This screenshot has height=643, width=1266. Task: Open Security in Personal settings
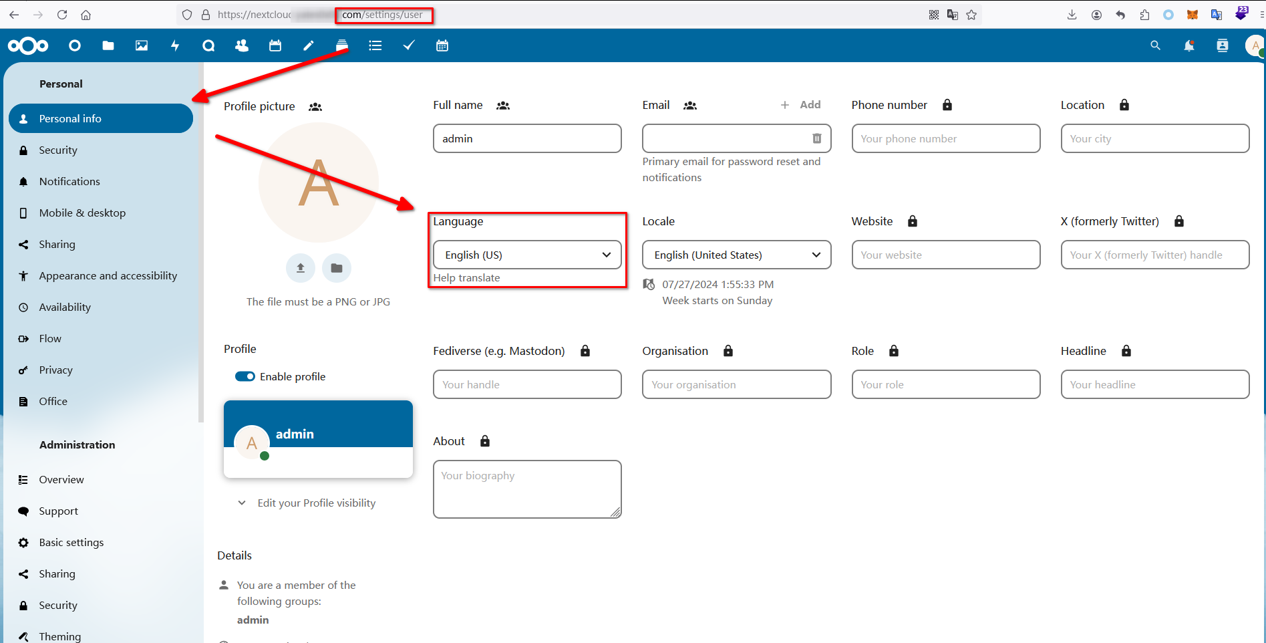[58, 150]
